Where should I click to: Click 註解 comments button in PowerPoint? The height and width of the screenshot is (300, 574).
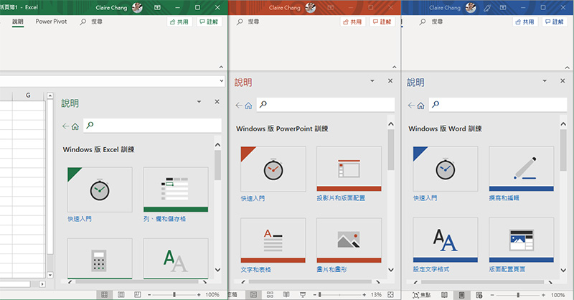(382, 22)
